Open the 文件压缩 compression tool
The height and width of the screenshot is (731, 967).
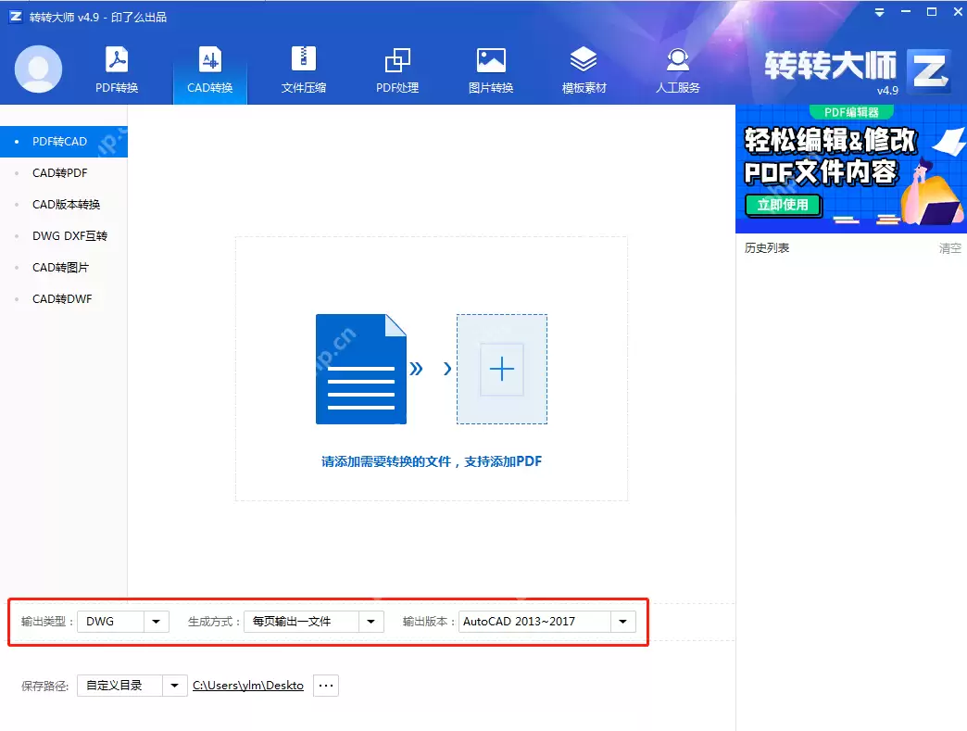tap(303, 69)
